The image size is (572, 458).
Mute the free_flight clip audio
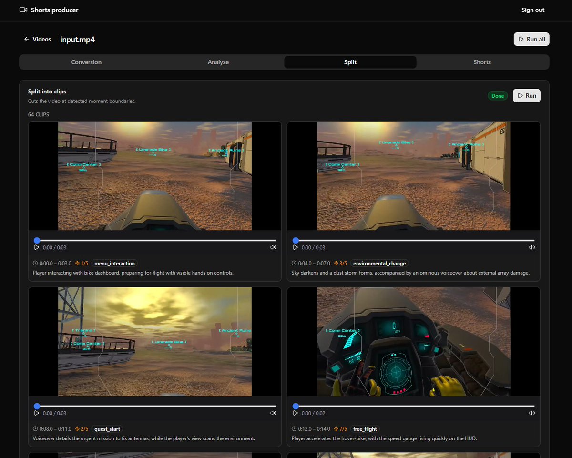pyautogui.click(x=532, y=413)
